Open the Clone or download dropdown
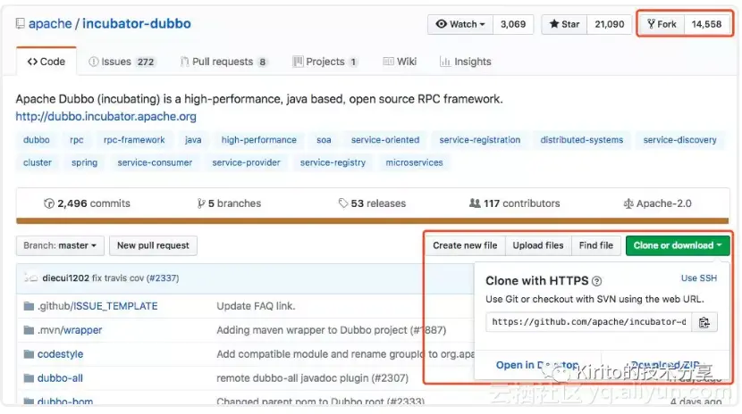 pos(678,245)
